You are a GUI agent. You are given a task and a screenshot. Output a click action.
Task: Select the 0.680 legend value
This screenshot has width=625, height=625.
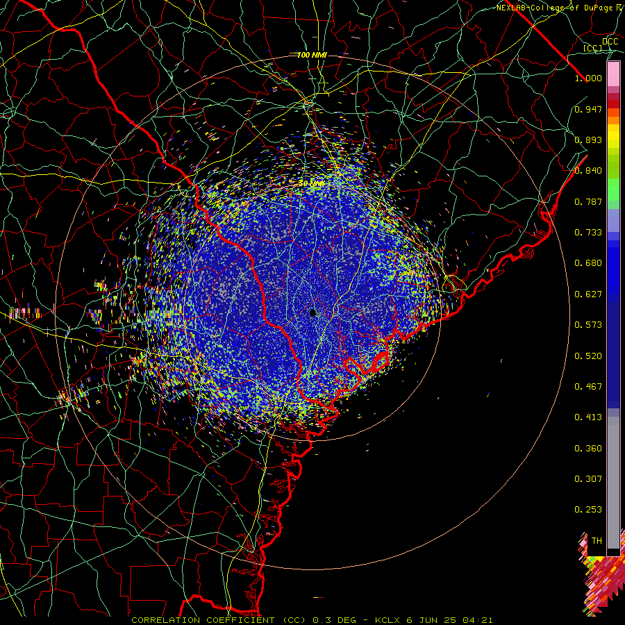[588, 263]
